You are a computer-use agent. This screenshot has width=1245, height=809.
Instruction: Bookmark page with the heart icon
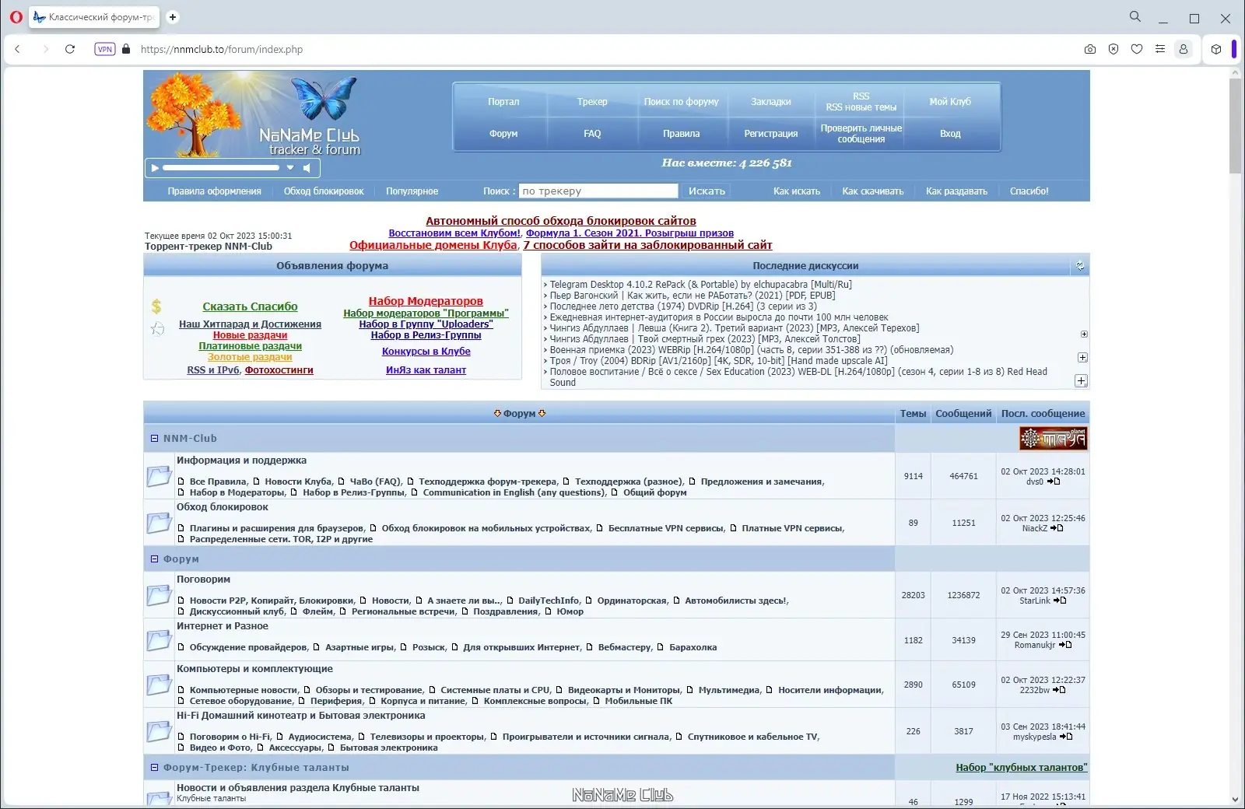click(1137, 49)
